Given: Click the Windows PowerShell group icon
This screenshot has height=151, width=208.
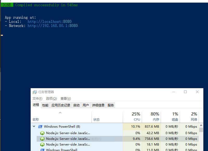Looking at the screenshot, I should click(x=40, y=127).
